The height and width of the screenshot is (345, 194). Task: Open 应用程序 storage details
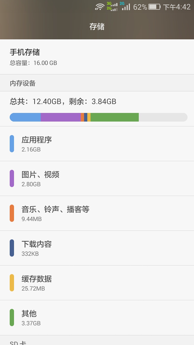click(97, 144)
